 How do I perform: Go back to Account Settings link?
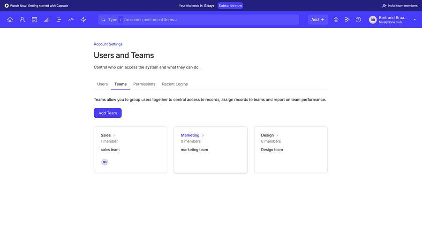[108, 44]
